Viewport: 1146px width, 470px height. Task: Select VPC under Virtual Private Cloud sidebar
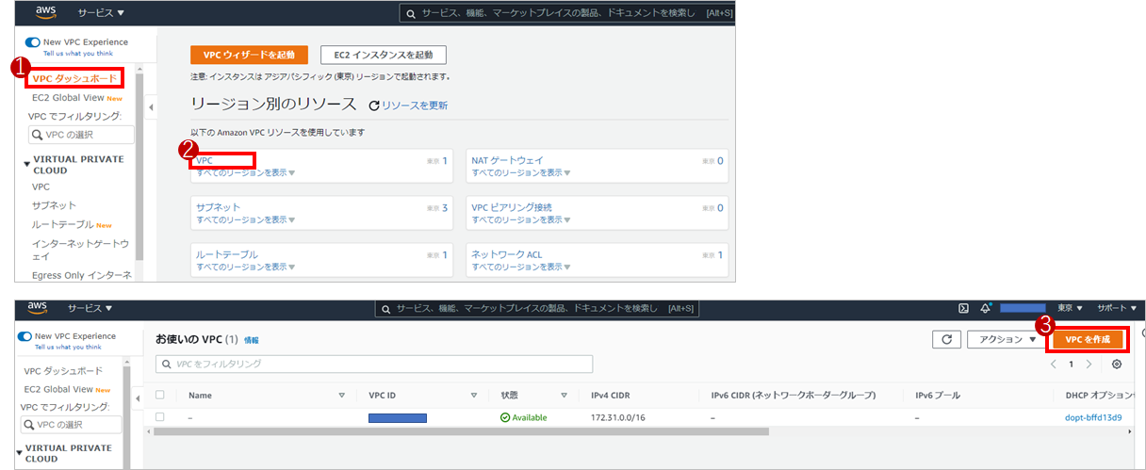pos(41,186)
